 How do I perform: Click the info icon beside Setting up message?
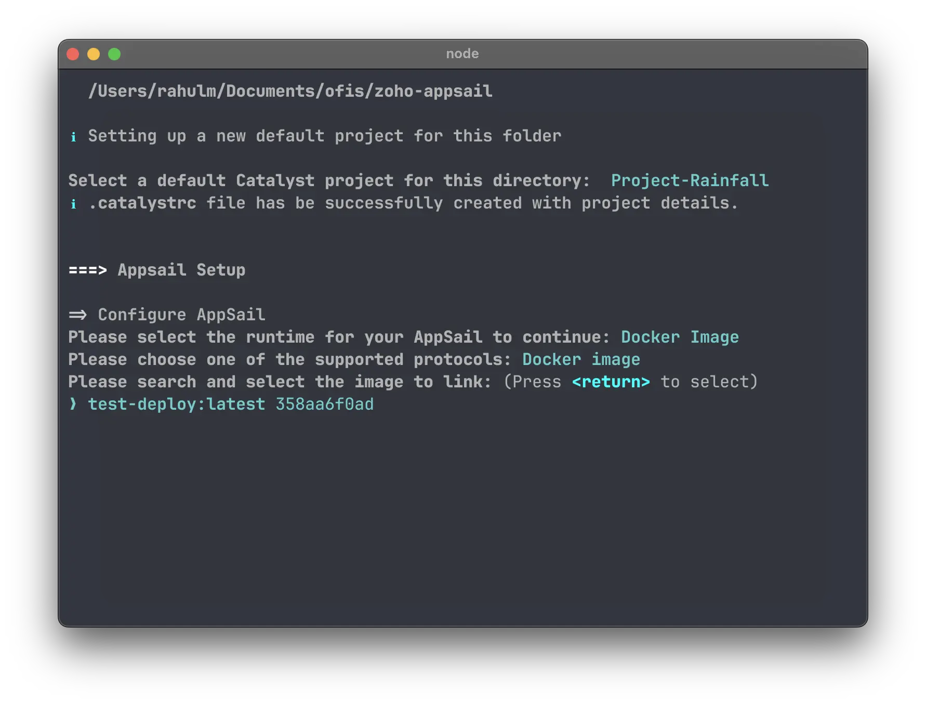click(73, 136)
